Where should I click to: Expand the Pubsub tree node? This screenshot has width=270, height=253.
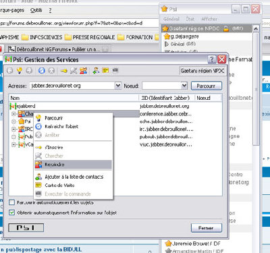pyautogui.click(x=13, y=137)
